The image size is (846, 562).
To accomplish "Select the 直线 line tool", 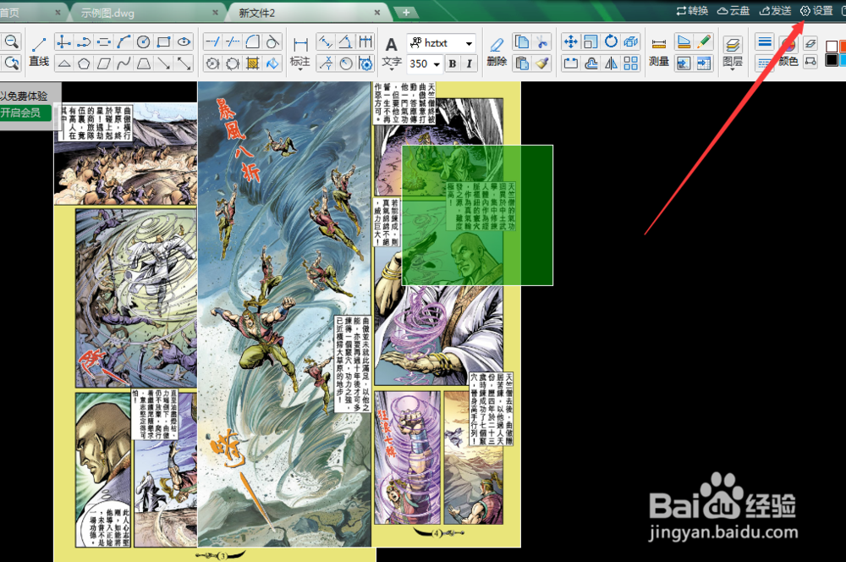I will coord(39,52).
